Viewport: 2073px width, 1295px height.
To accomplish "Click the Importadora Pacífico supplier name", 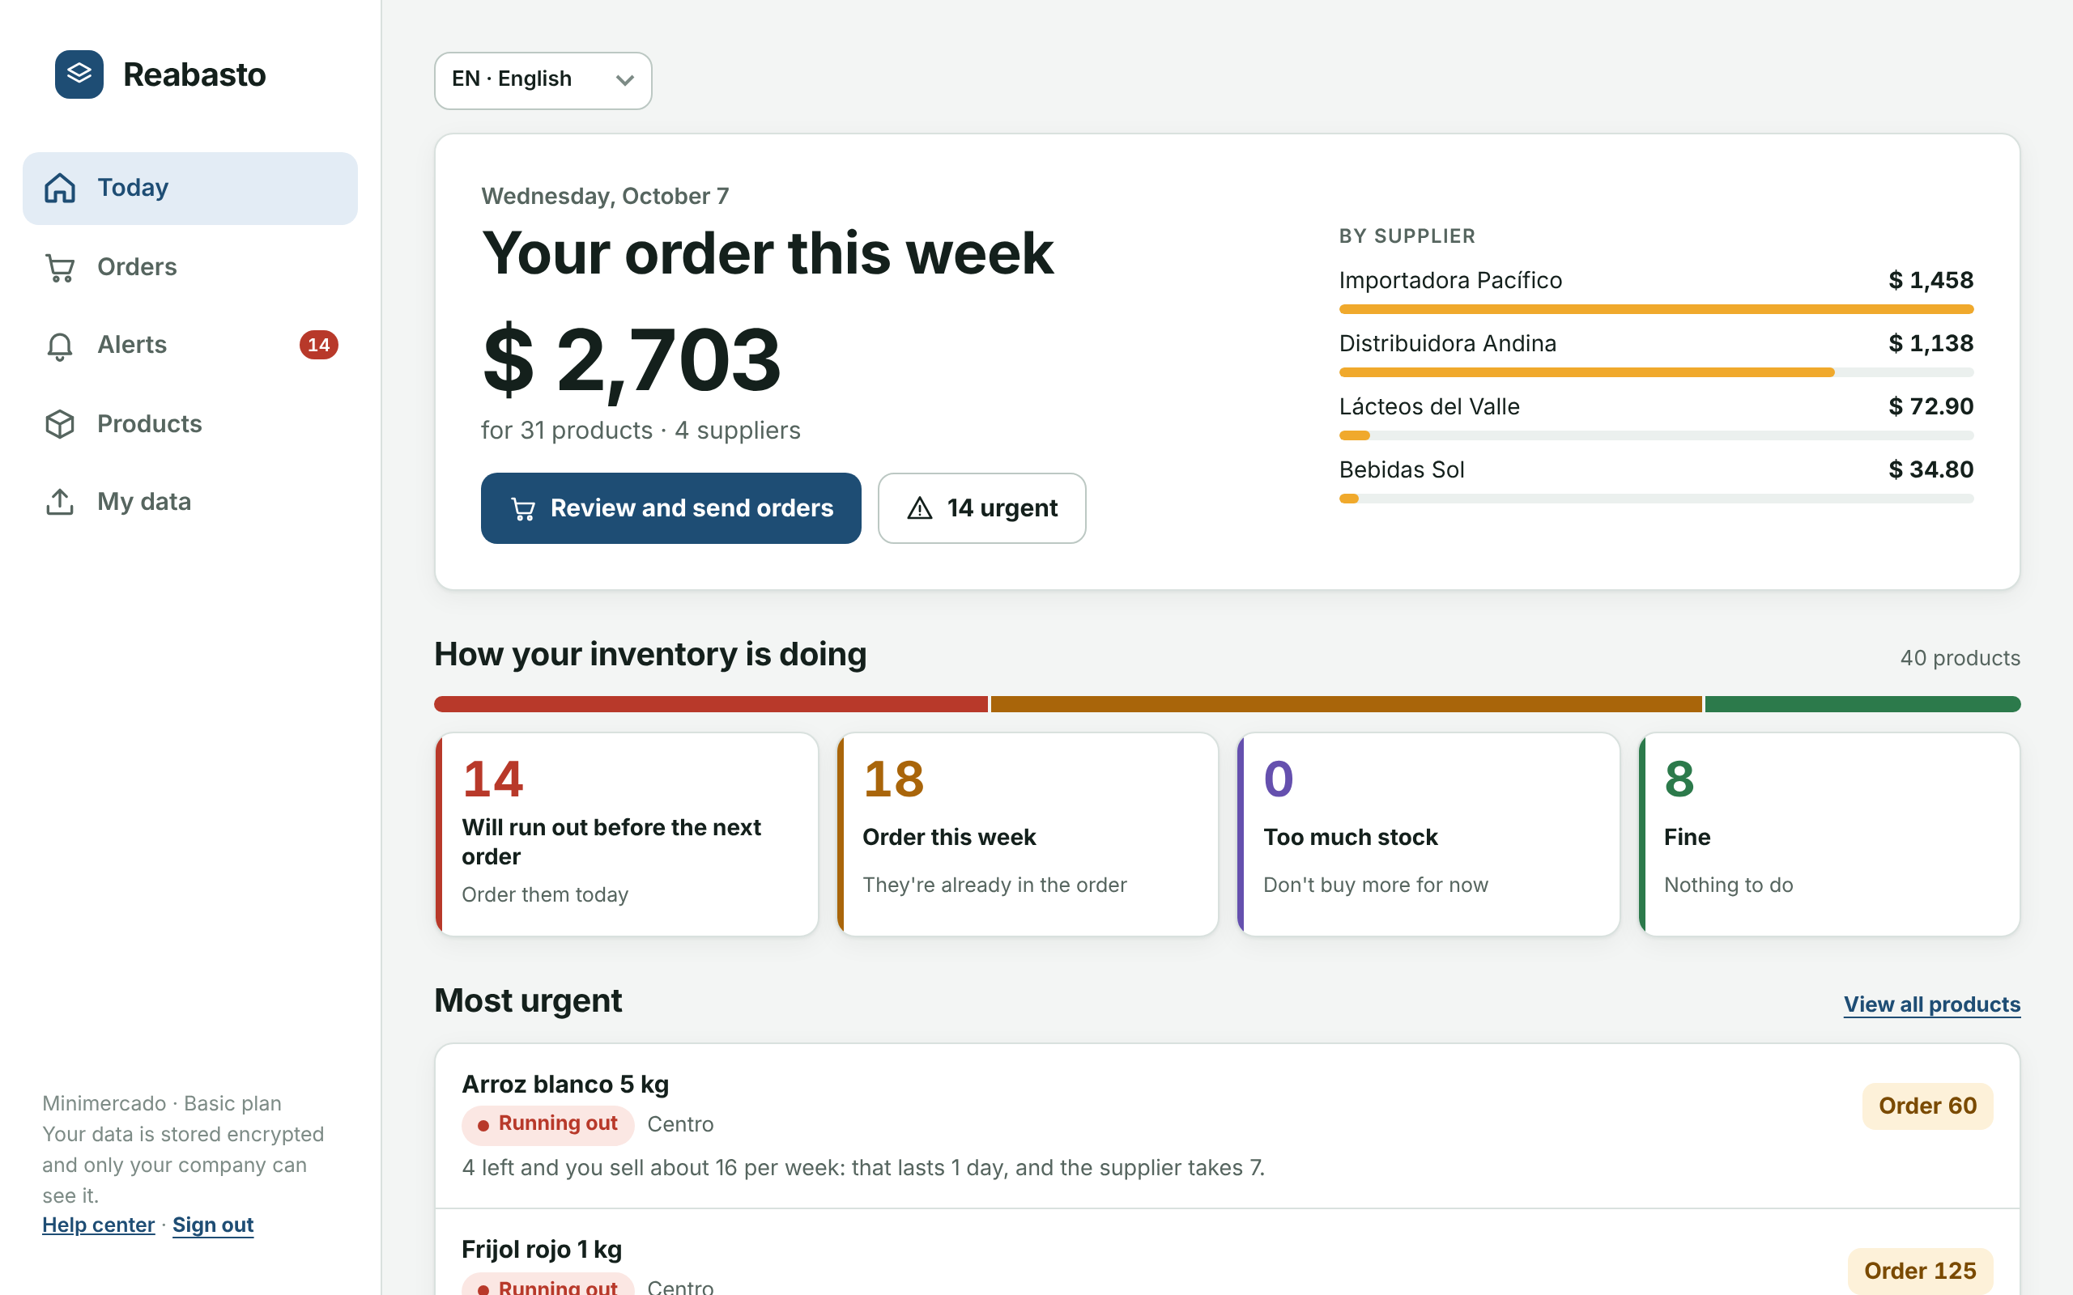I will (1450, 281).
